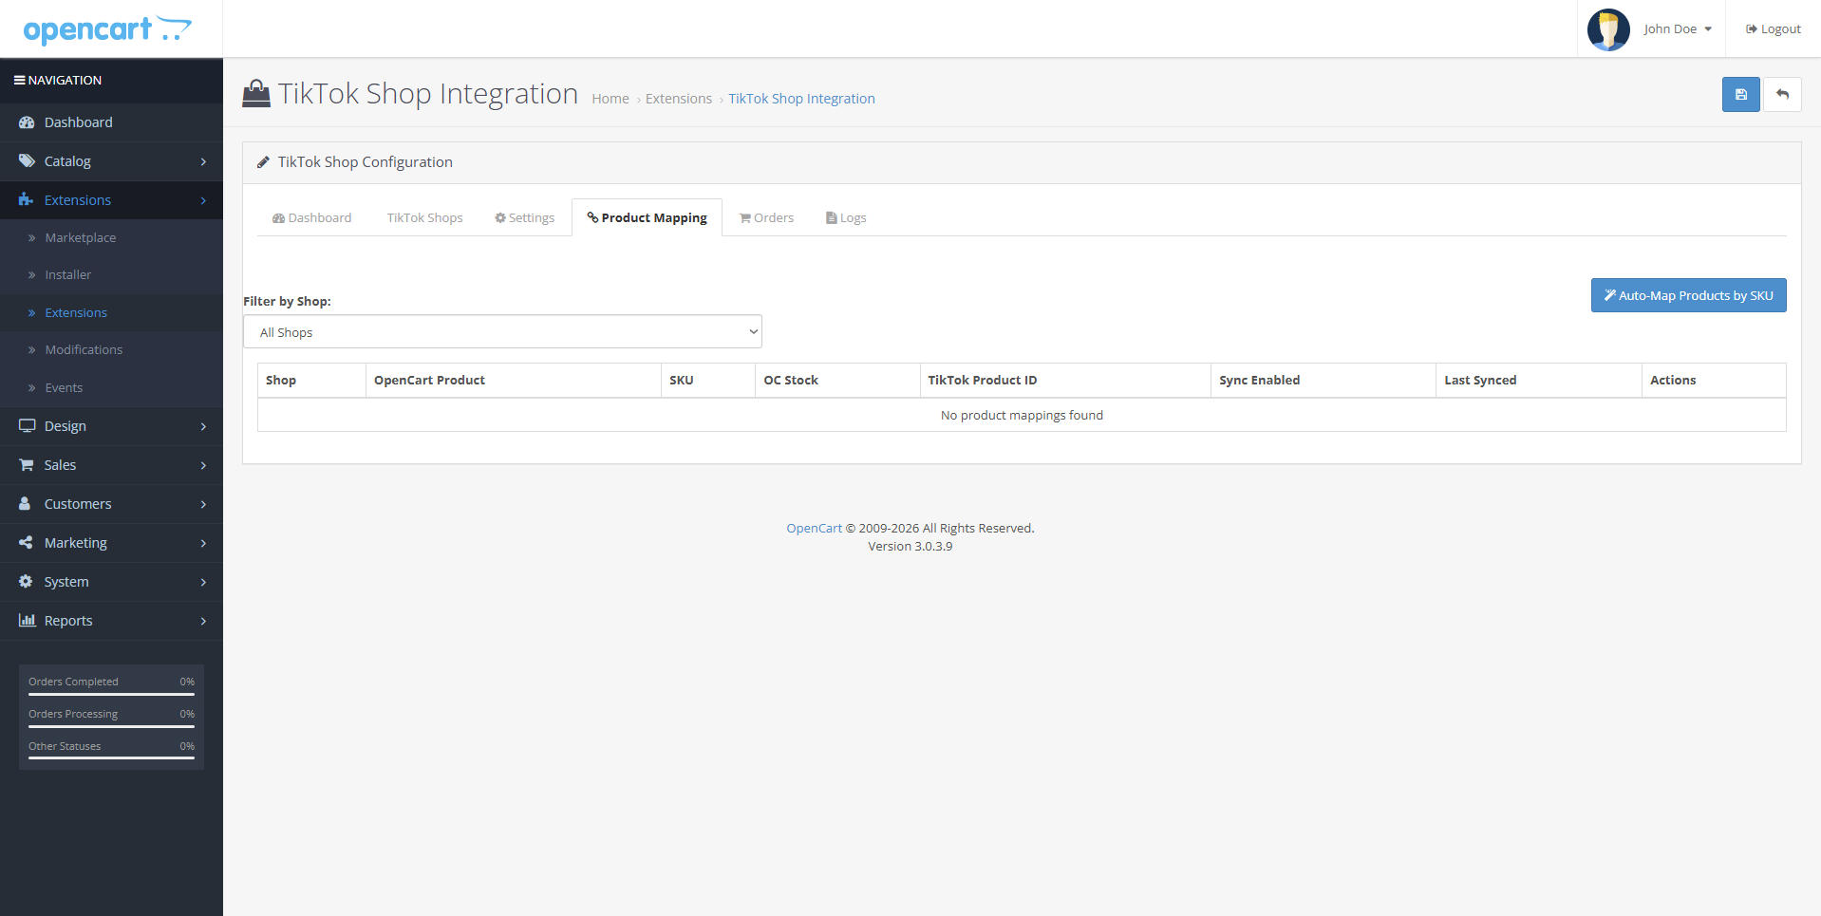Go to Home breadcrumb link
The width and height of the screenshot is (1821, 916).
click(610, 99)
